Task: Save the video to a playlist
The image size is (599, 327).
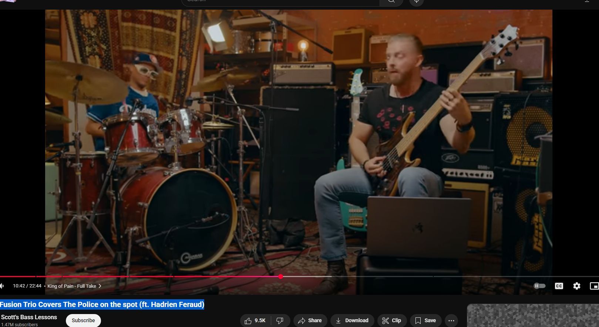Action: tap(425, 320)
